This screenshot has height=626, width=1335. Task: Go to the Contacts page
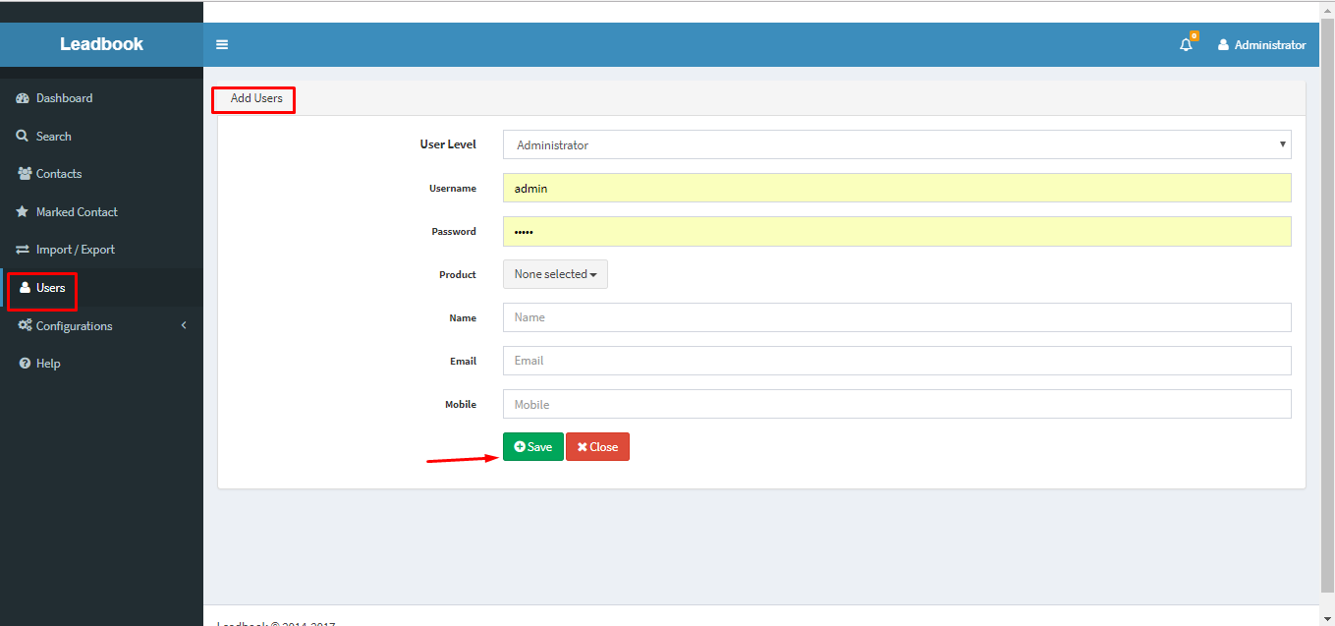tap(101, 174)
